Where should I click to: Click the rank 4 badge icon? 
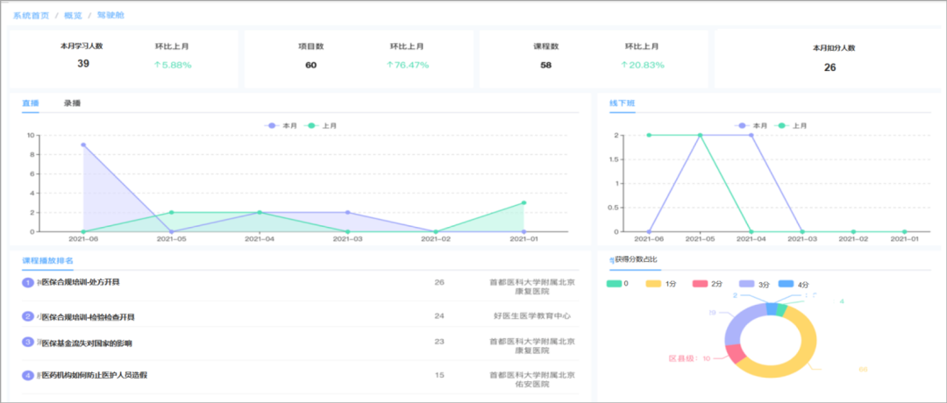tap(28, 375)
